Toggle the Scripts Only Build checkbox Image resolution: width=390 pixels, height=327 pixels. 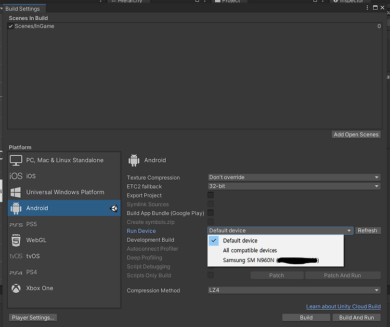[211, 275]
